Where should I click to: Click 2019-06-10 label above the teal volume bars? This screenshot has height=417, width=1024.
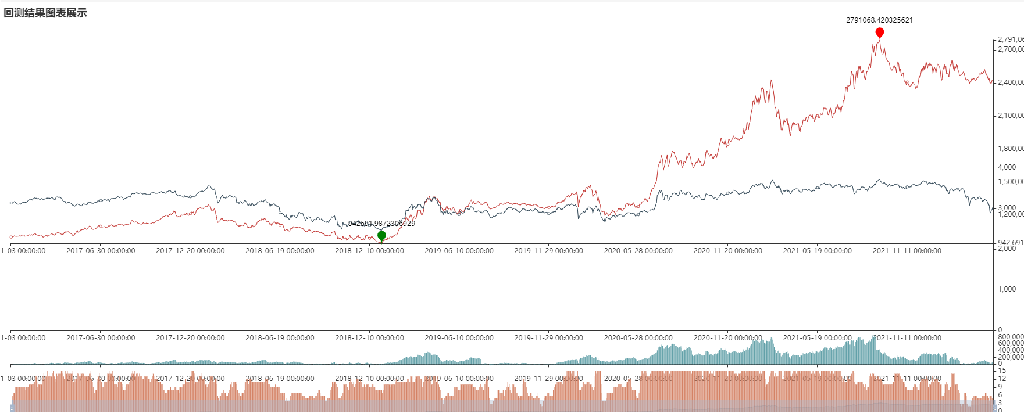pyautogui.click(x=459, y=338)
